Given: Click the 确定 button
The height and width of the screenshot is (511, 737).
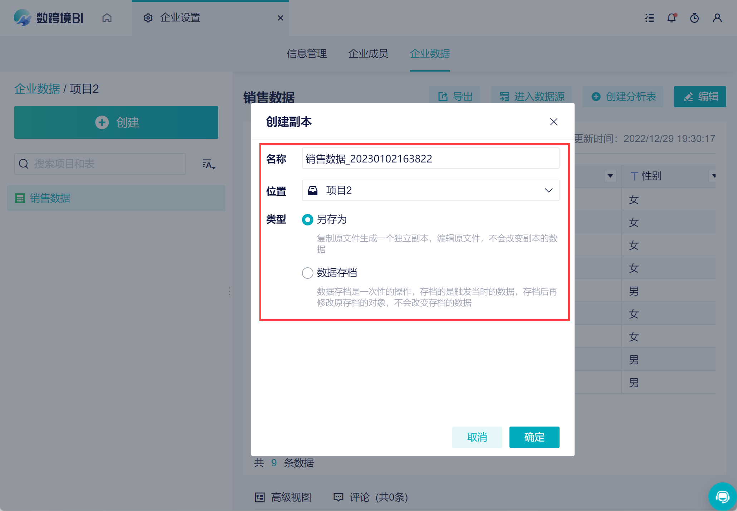Looking at the screenshot, I should pyautogui.click(x=534, y=437).
